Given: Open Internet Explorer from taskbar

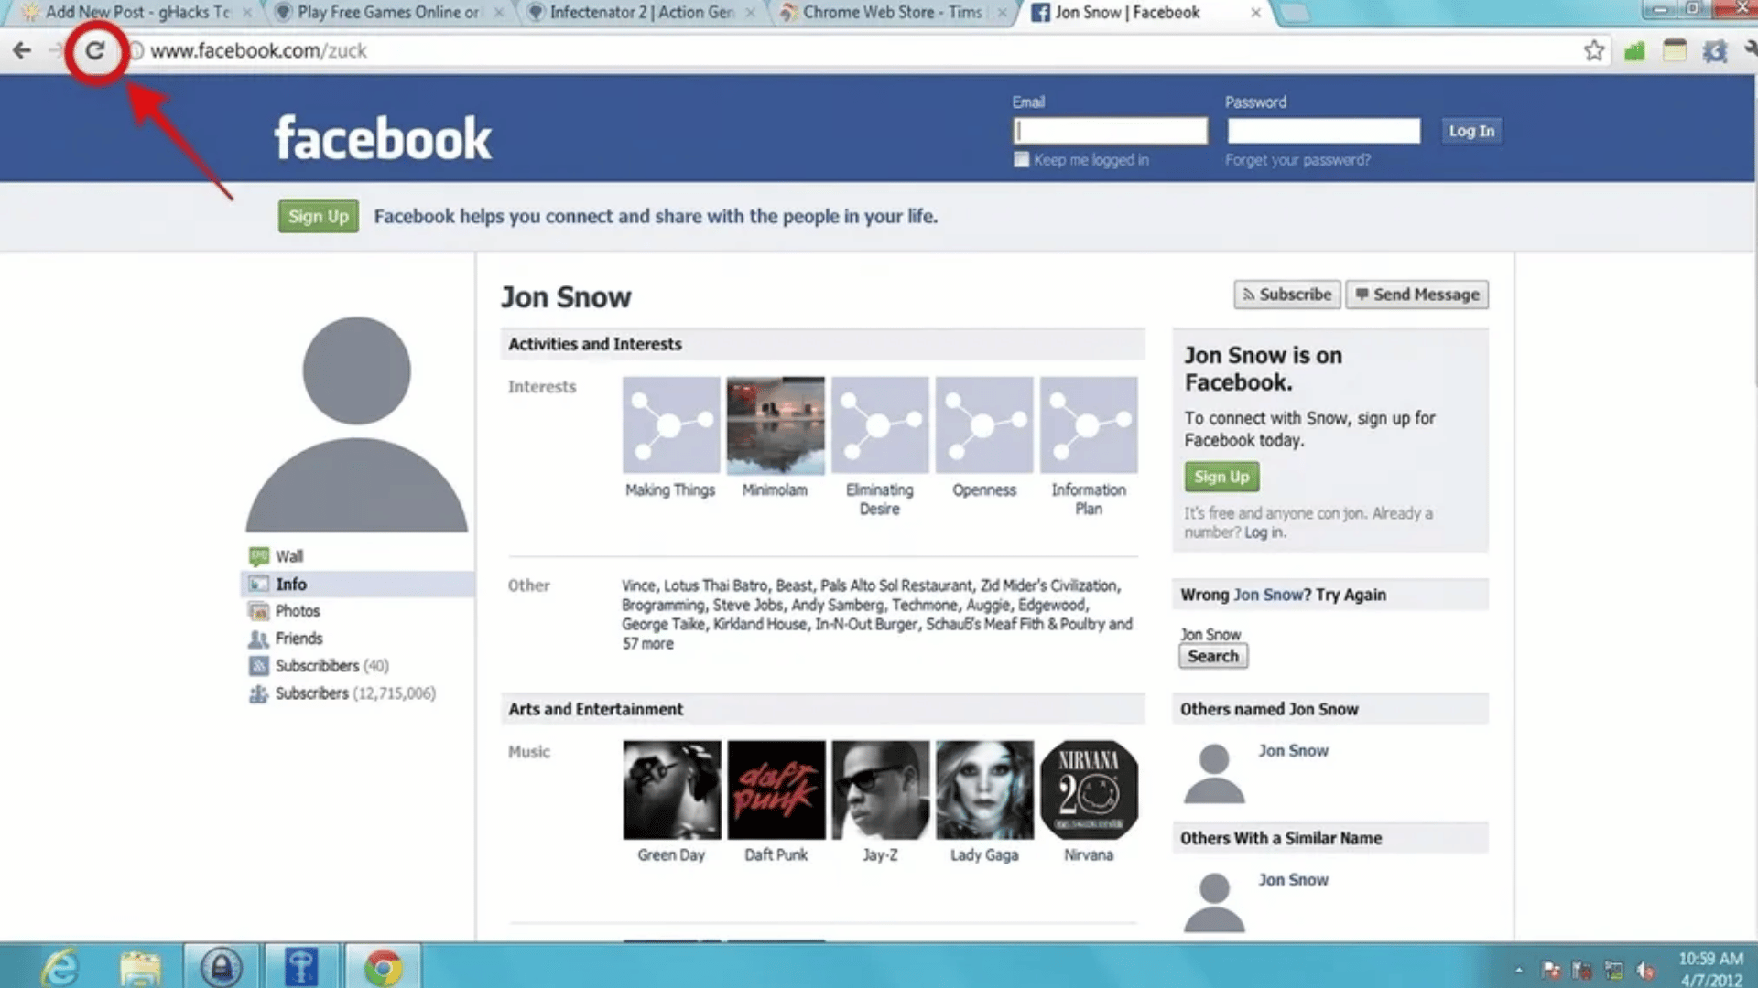Looking at the screenshot, I should (60, 968).
